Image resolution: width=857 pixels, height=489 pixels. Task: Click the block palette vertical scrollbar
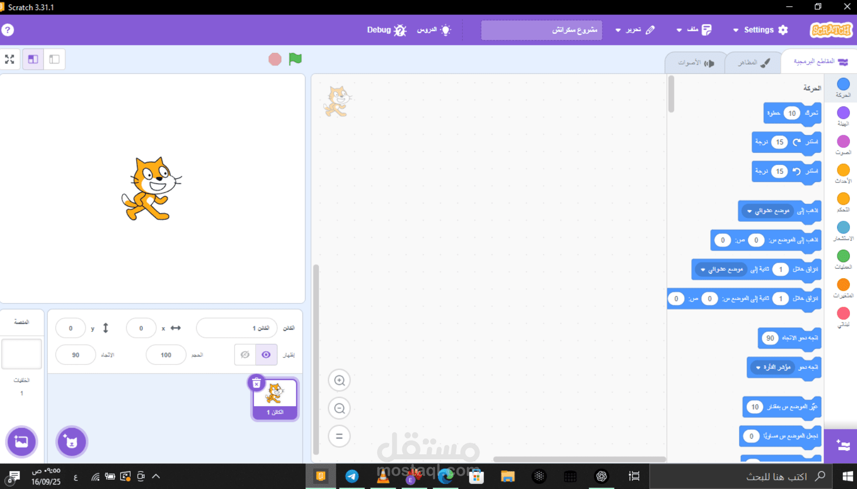[671, 94]
